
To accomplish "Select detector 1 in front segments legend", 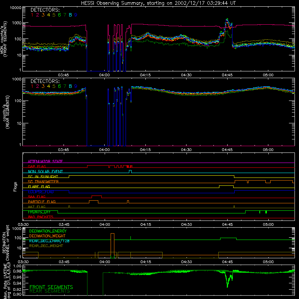I will point(32,15).
